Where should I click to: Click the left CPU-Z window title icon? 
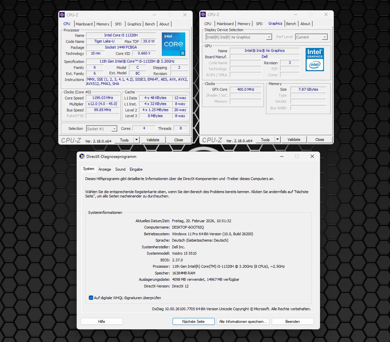point(62,15)
